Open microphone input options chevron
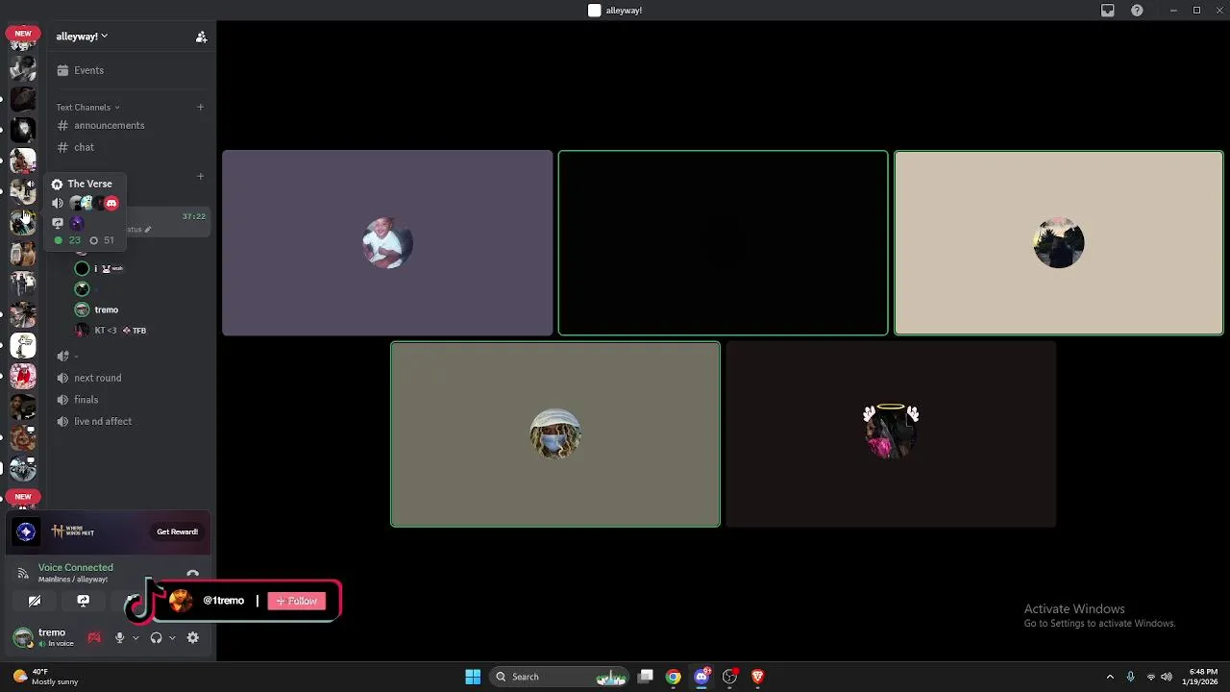 click(x=135, y=638)
